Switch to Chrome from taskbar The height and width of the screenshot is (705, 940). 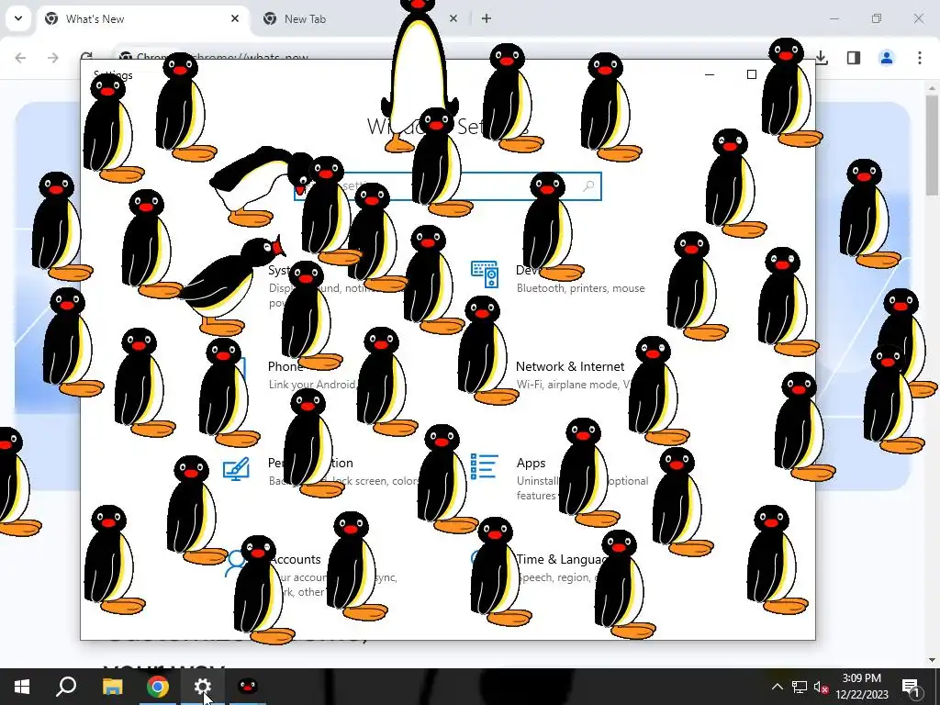point(157,687)
